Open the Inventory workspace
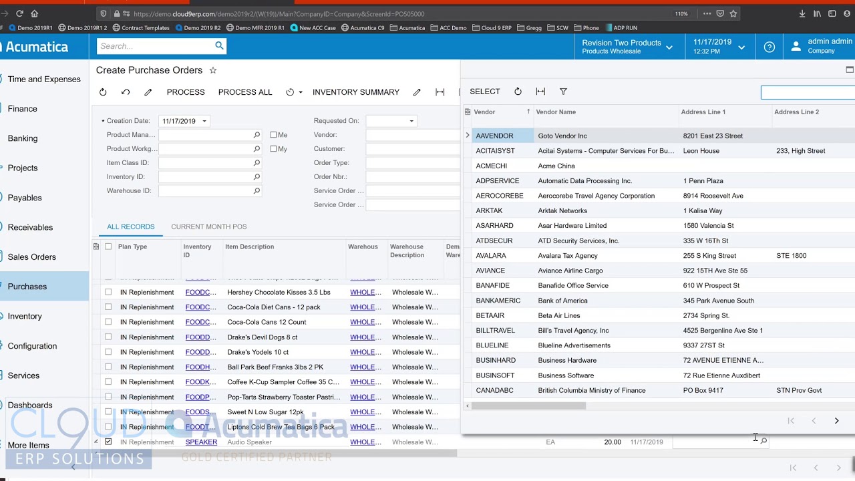 point(25,316)
